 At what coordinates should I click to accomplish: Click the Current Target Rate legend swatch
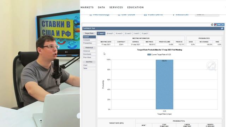tap(149, 55)
